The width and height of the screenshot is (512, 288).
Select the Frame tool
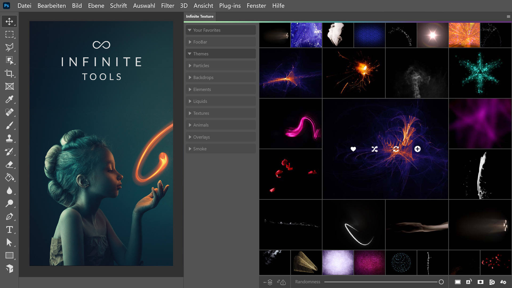9,86
